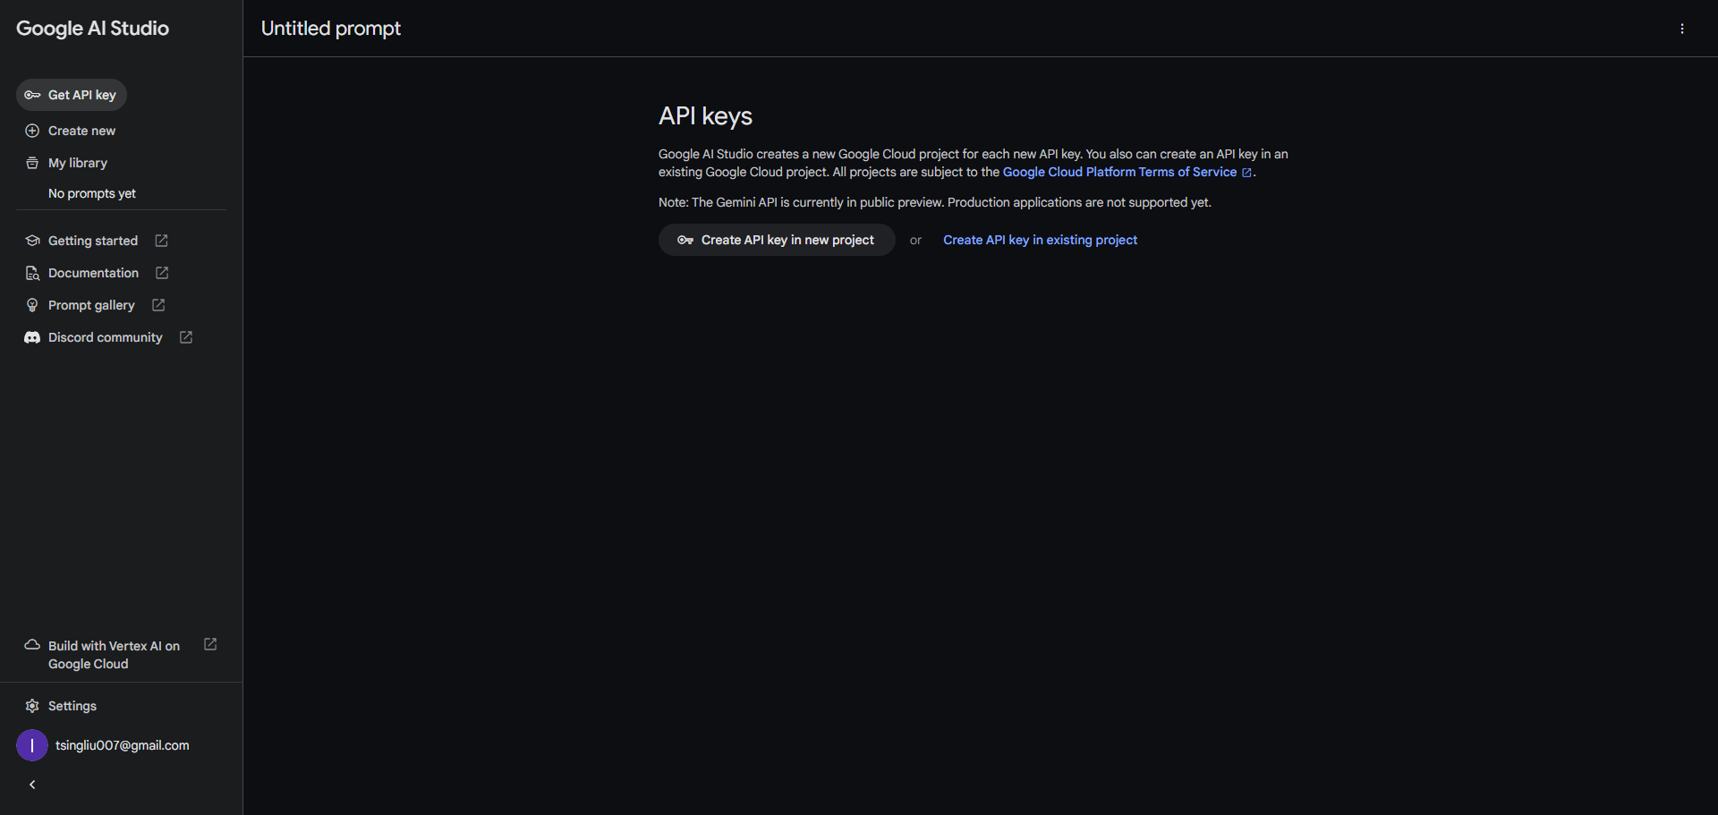Click the Discord community logo icon
1718x815 pixels.
[32, 337]
